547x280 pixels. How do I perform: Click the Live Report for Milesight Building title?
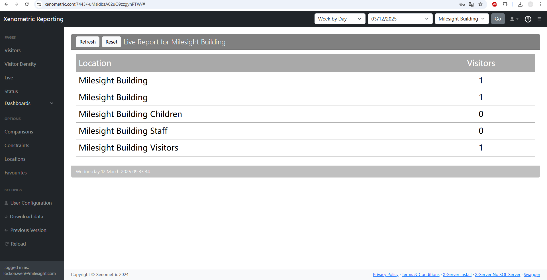[x=174, y=42]
